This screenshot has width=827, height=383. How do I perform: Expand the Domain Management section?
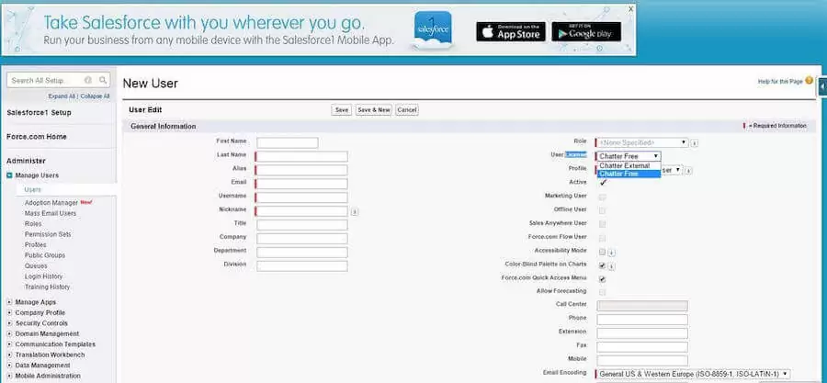[9, 334]
